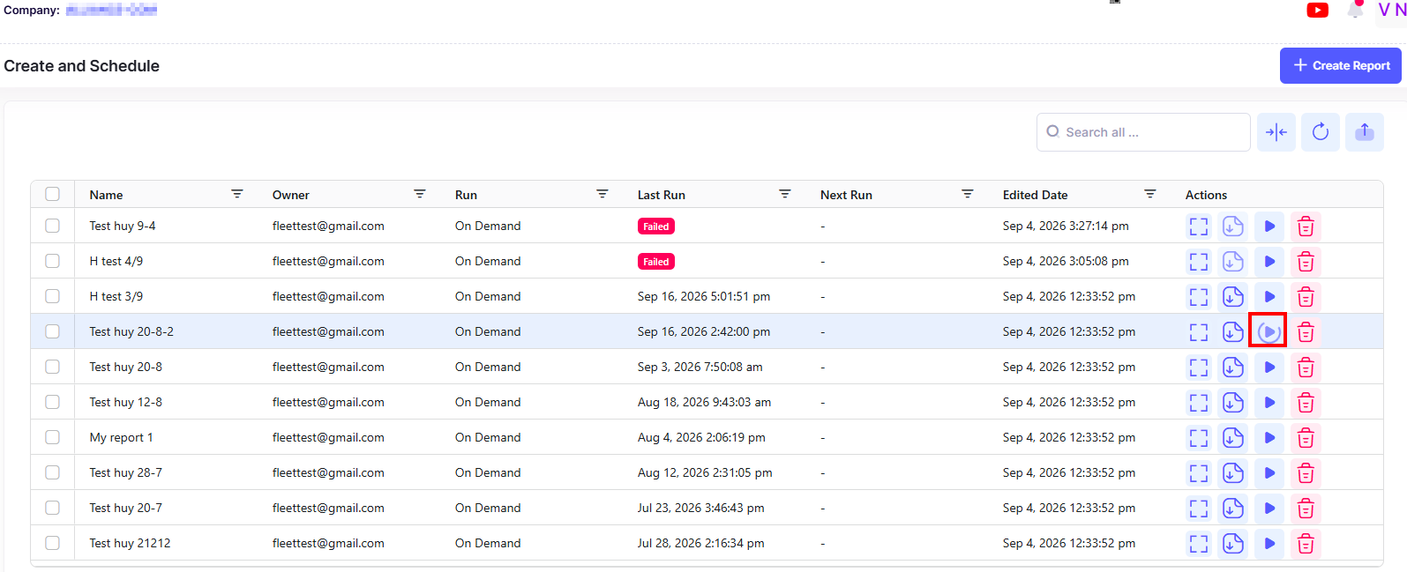Click Last Run date Jul 23, 2026 3:46:43 pm
This screenshot has height=572, width=1407.
click(700, 508)
